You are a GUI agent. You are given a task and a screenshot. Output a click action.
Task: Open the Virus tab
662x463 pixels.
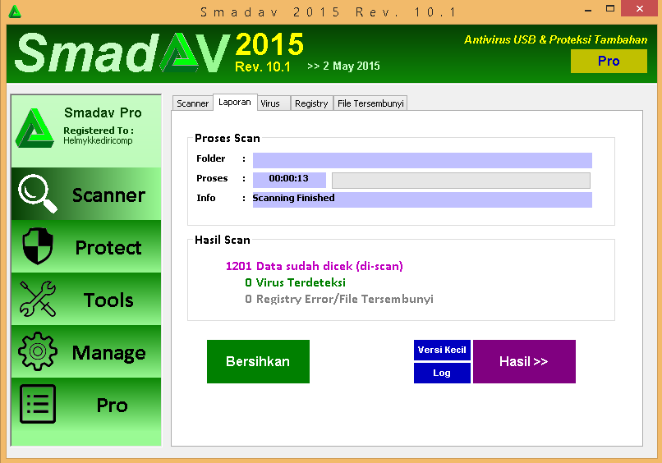coord(274,103)
